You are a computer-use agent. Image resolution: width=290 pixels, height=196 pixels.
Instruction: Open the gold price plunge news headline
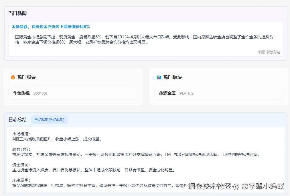[x=51, y=27]
